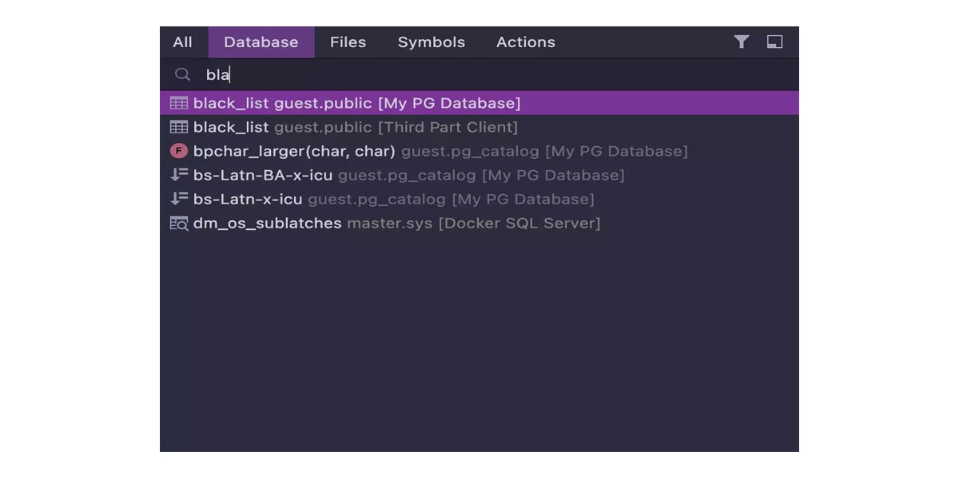Click table icon of black_list My PG Database
959x479 pixels.
pos(179,103)
